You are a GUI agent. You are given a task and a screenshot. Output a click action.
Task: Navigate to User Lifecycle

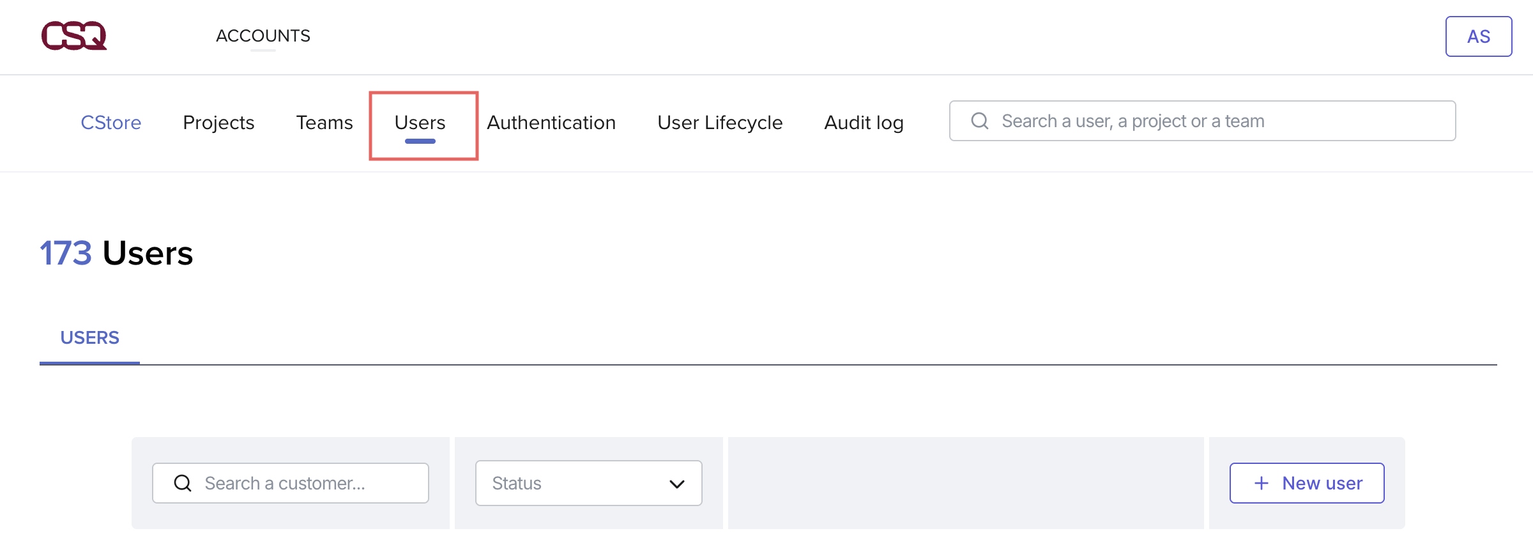pos(719,122)
